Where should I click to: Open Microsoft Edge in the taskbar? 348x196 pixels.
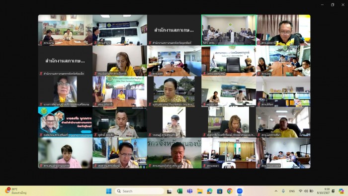click(x=210, y=191)
